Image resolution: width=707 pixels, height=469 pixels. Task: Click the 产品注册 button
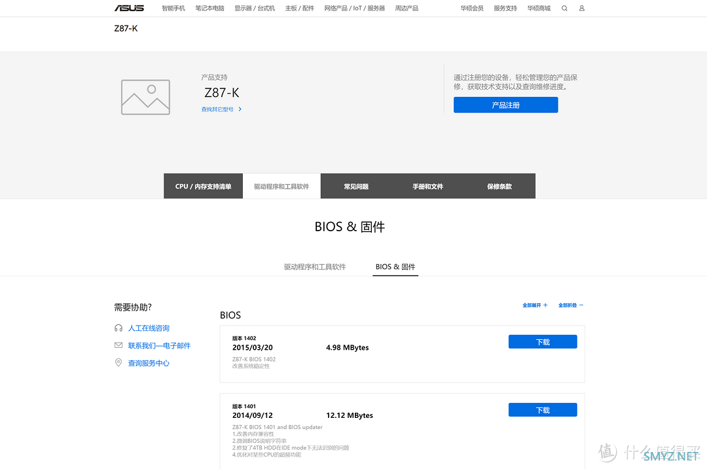(x=505, y=105)
